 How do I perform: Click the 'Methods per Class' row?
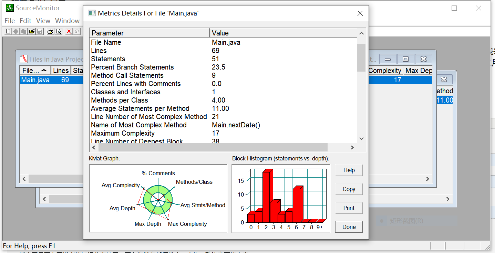point(223,100)
